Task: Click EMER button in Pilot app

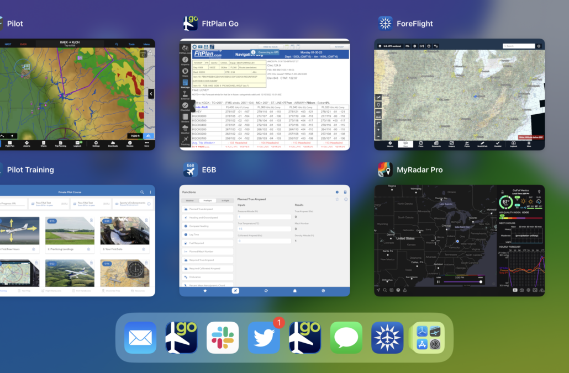Action: tap(23, 44)
